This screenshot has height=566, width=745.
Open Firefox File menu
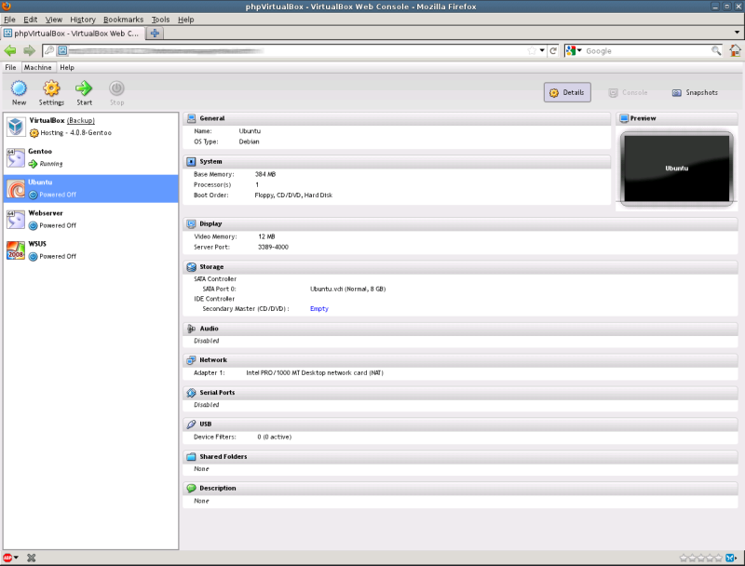9,20
